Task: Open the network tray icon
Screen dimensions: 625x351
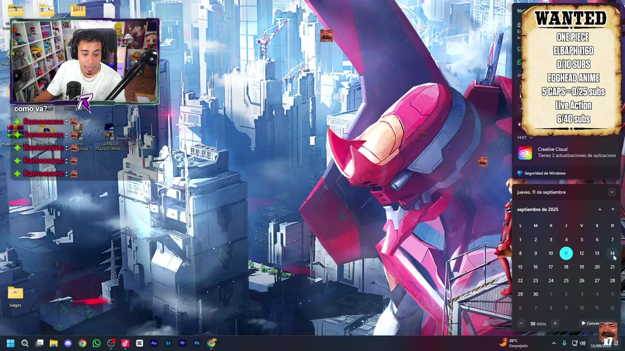Action: point(574,343)
